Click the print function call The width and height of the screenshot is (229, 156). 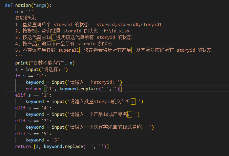pos(22,63)
